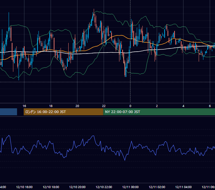Click the 12/10 16:00 date label

point(24,187)
